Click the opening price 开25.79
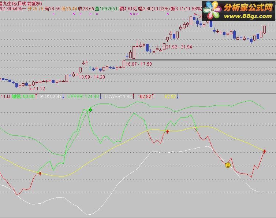276x218 pixels. pos(36,9)
